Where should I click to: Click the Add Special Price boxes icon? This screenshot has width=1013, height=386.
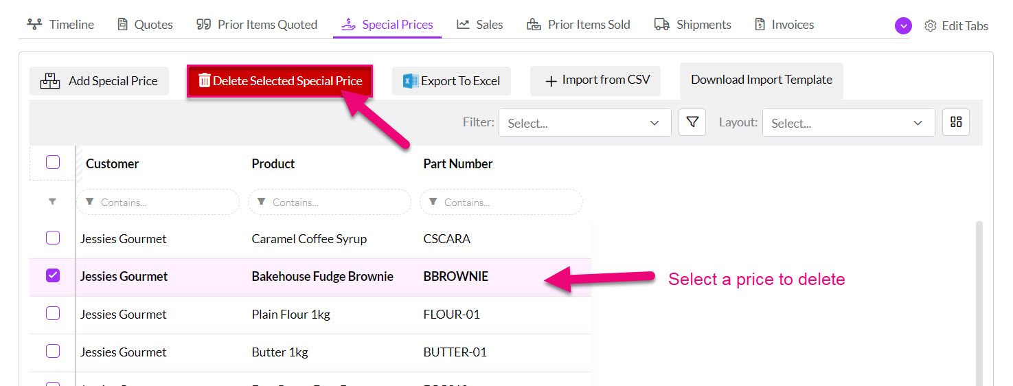50,81
